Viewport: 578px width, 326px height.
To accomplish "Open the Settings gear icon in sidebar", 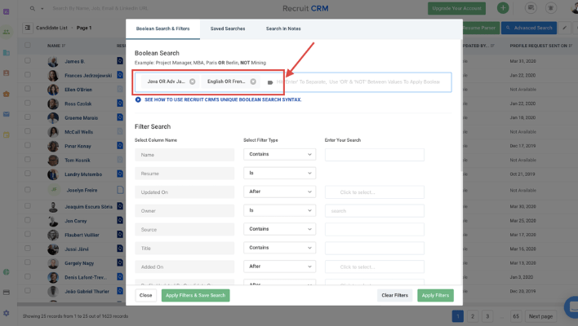I will pos(7,313).
